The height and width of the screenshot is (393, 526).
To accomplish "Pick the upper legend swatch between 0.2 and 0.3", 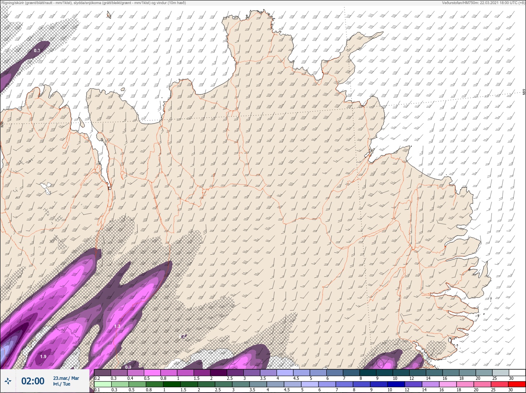I will 102,373.
